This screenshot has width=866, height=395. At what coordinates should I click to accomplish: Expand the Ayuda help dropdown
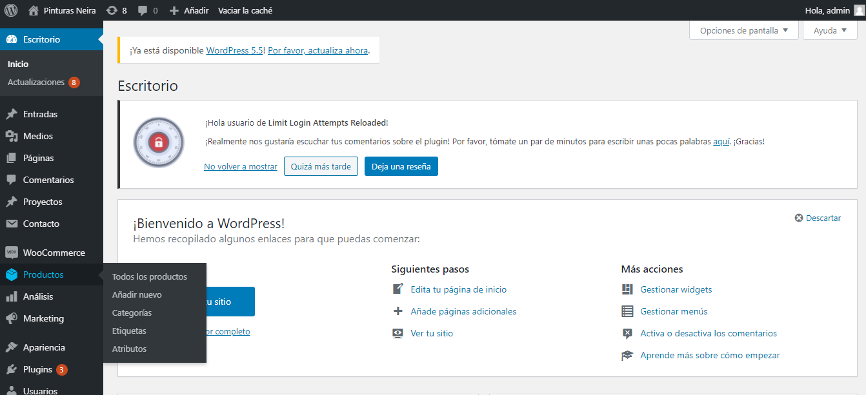(829, 30)
